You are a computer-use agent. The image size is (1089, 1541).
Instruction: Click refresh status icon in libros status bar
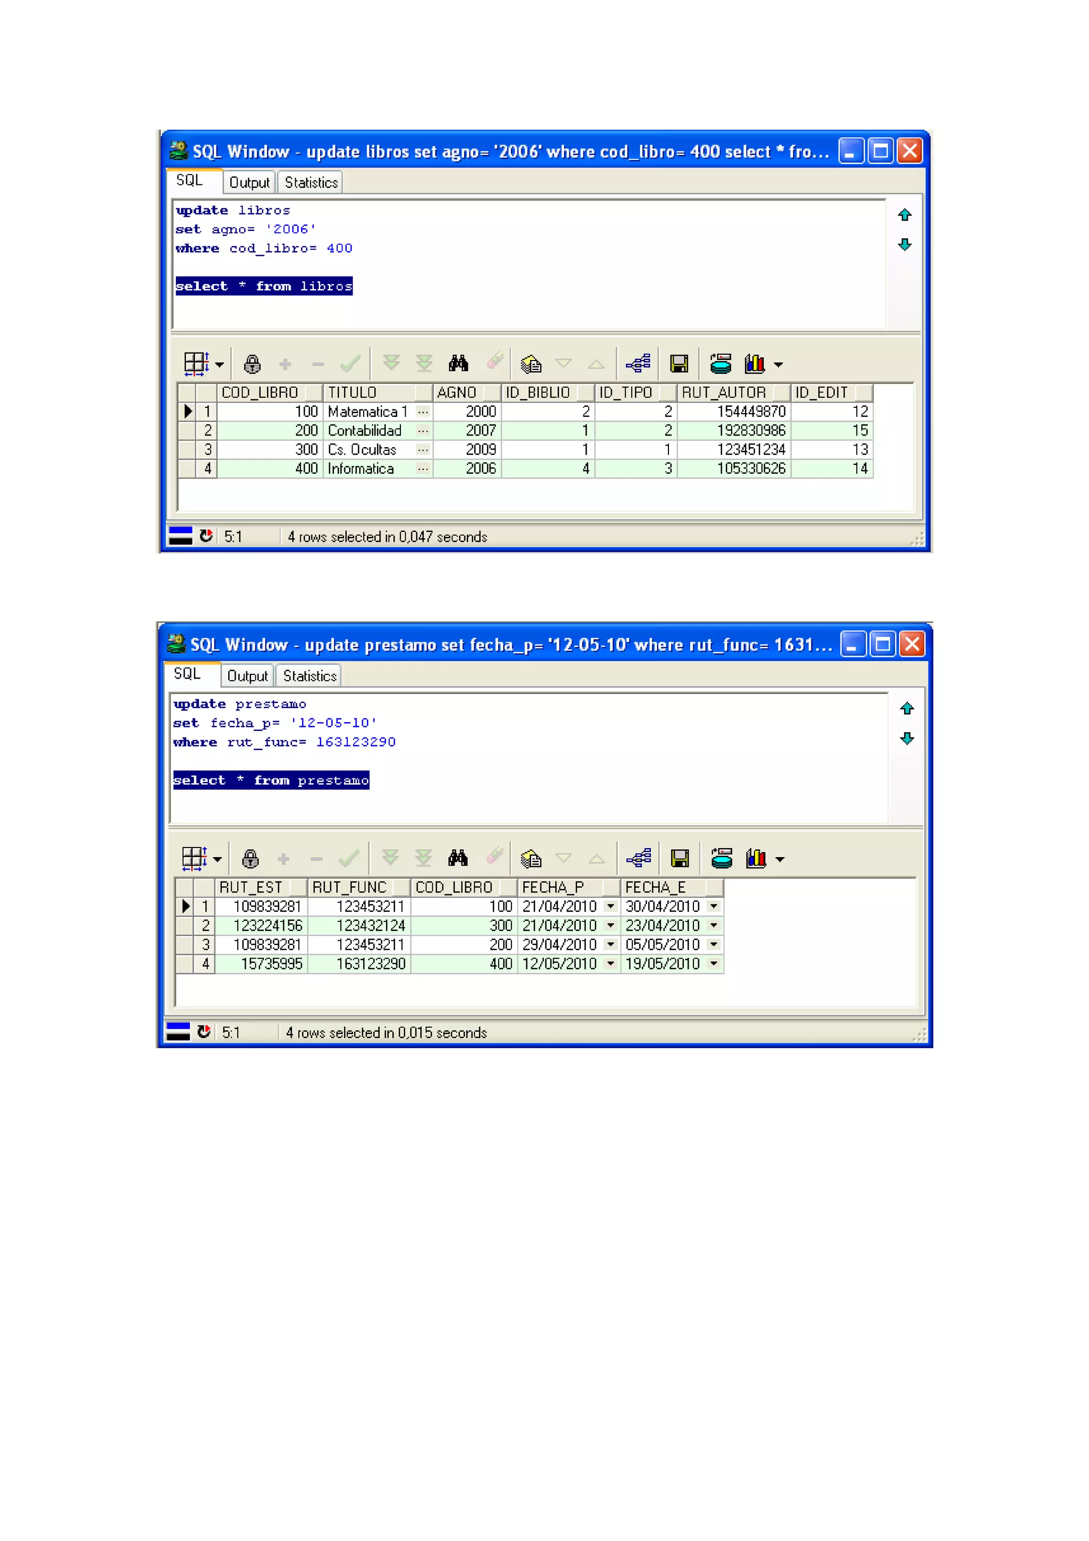[x=206, y=535]
